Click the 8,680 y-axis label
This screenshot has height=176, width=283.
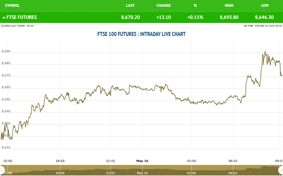point(6,63)
